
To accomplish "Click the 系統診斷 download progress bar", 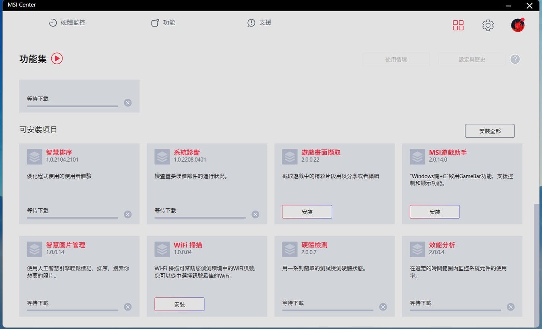I will tap(200, 217).
